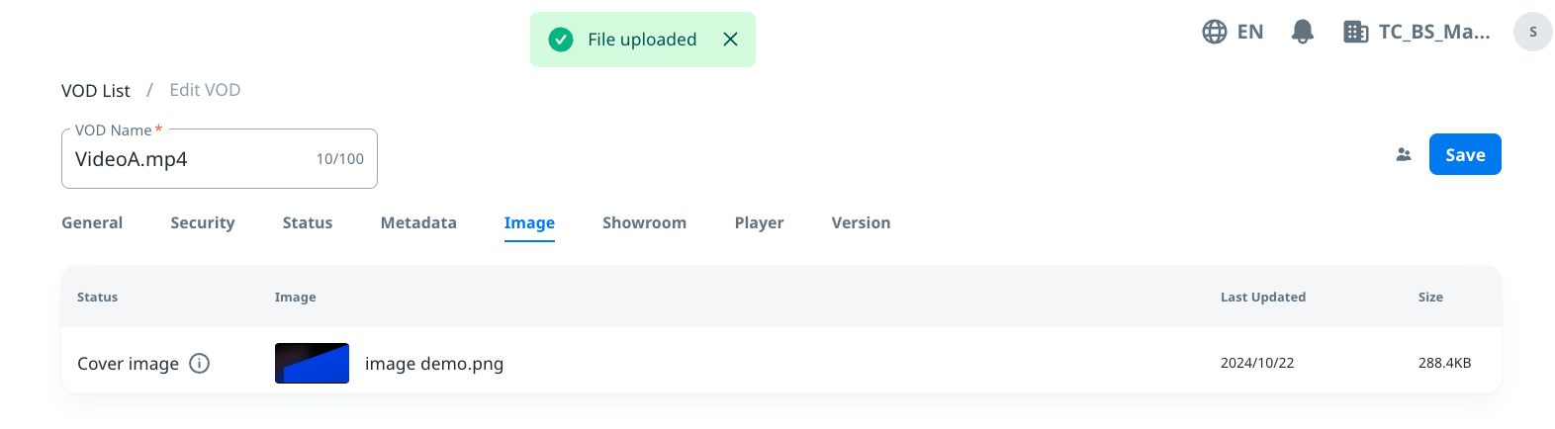Viewport: 1555px width, 429px height.
Task: Select the Metadata tab
Action: click(418, 223)
